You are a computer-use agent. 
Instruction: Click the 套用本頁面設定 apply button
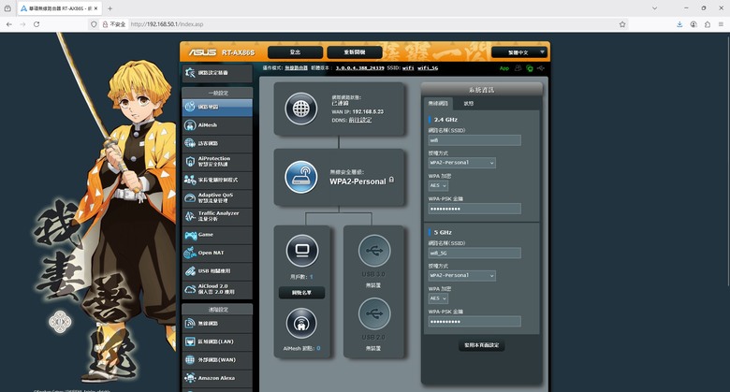481,345
